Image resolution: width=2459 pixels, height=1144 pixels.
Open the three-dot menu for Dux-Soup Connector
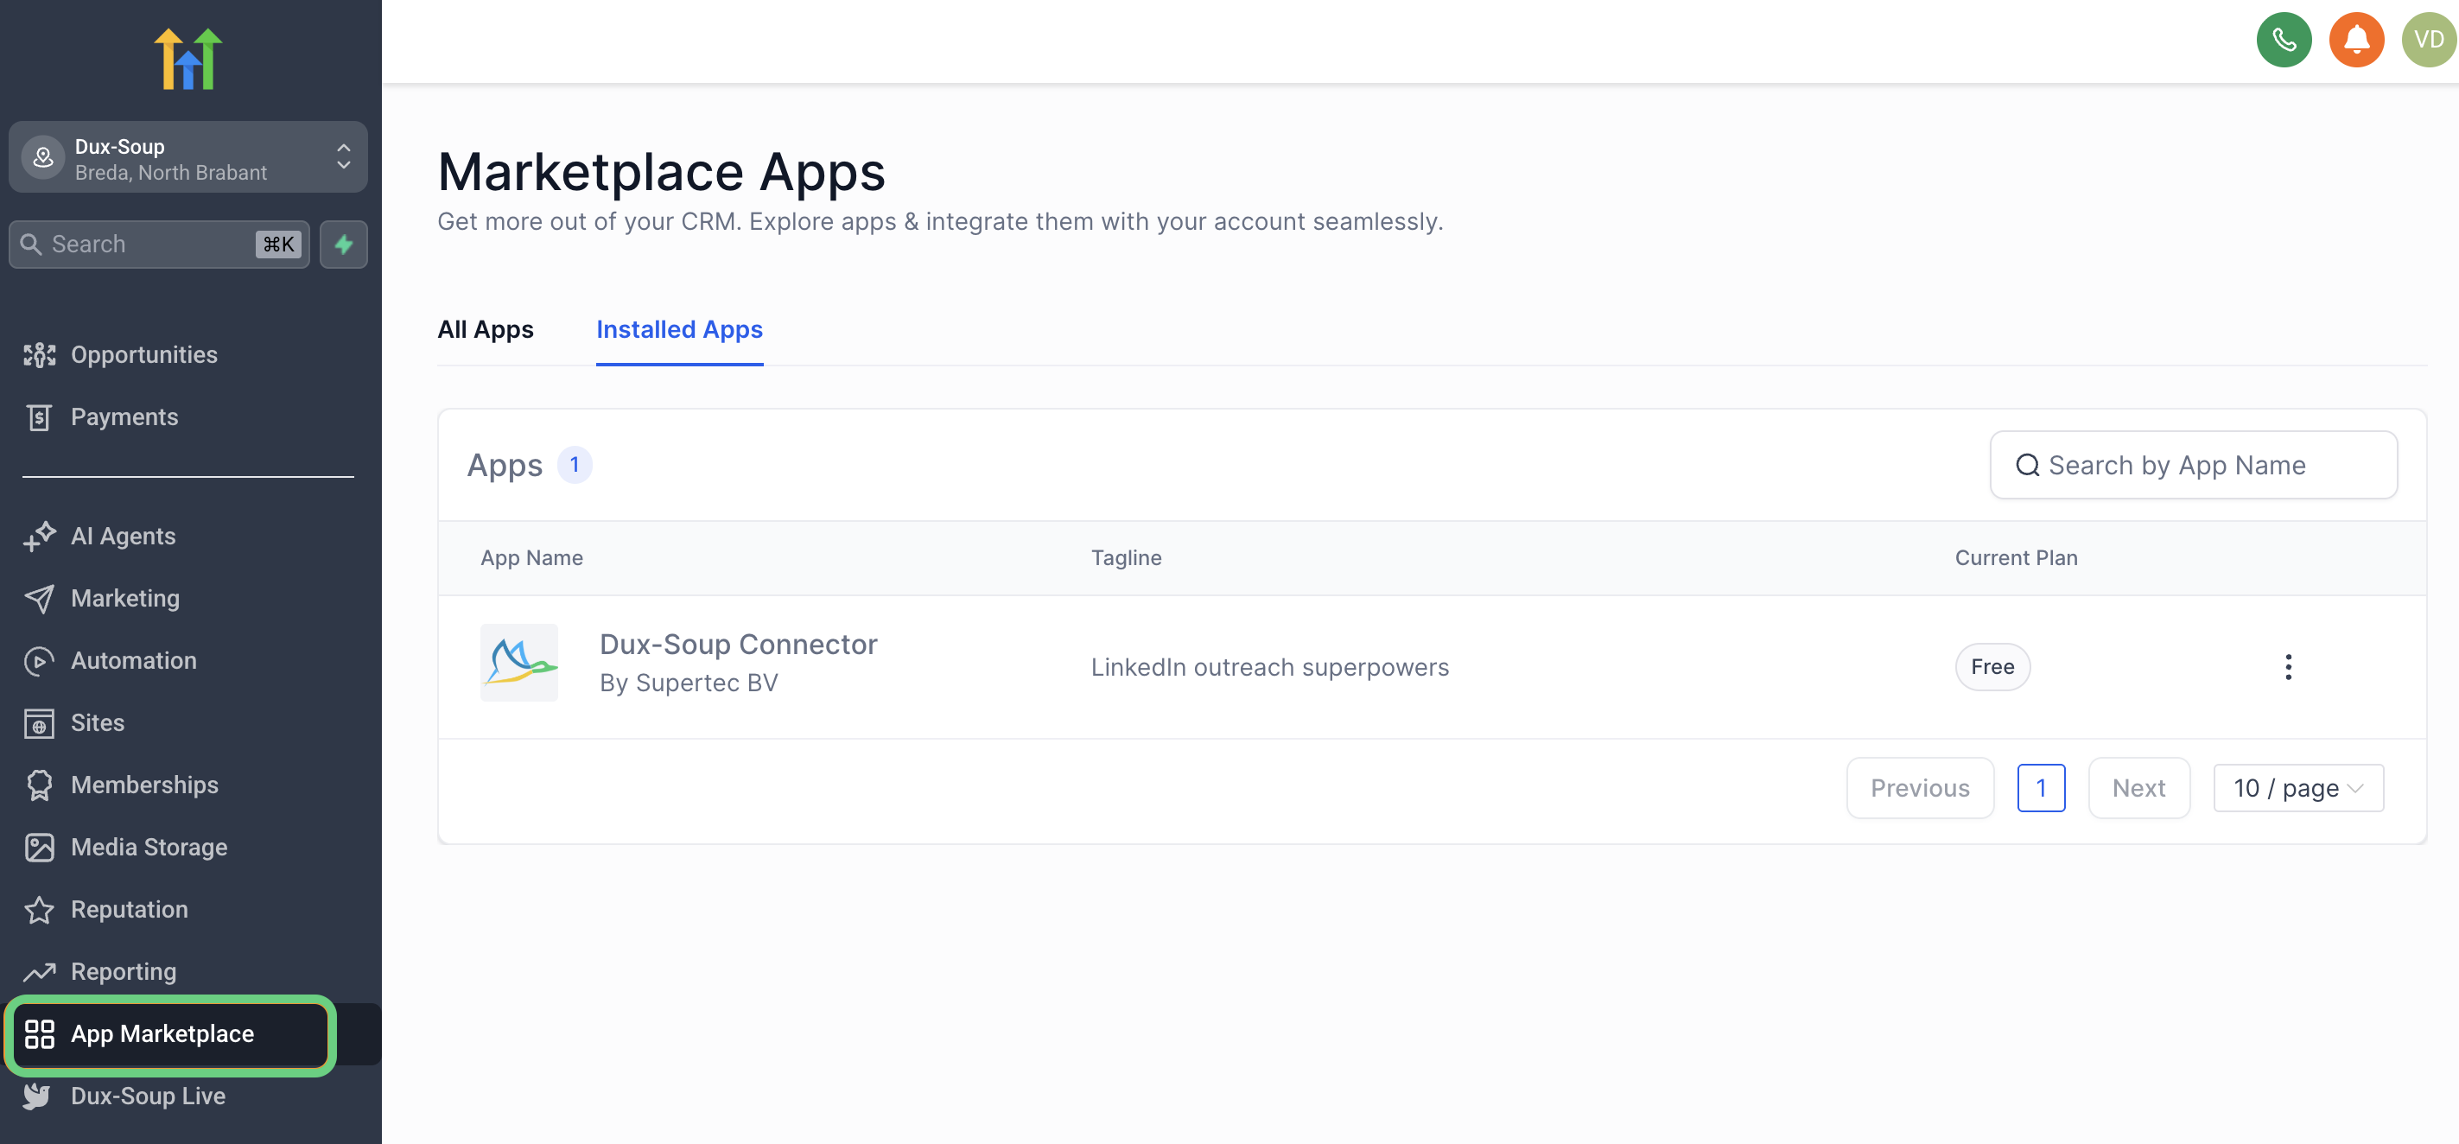point(2288,666)
